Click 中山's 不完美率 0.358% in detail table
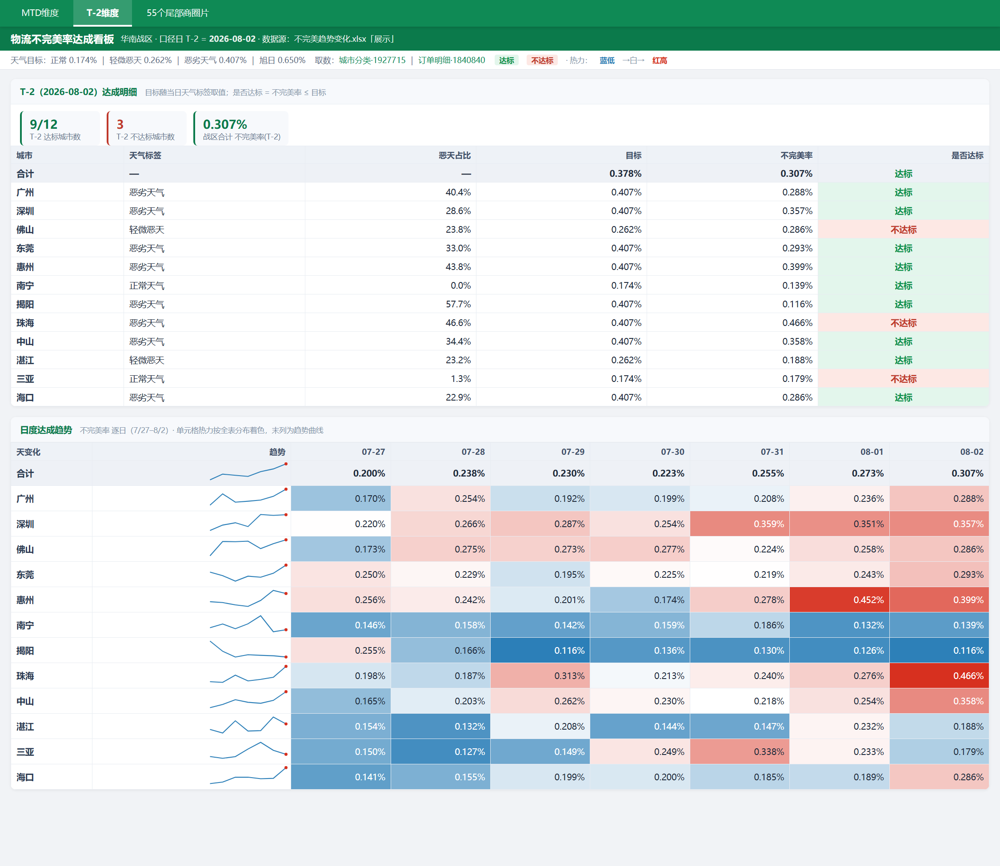Screen dimensions: 1000x866 coord(797,342)
